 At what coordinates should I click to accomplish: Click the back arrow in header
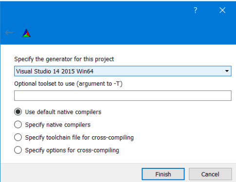[x=9, y=33]
